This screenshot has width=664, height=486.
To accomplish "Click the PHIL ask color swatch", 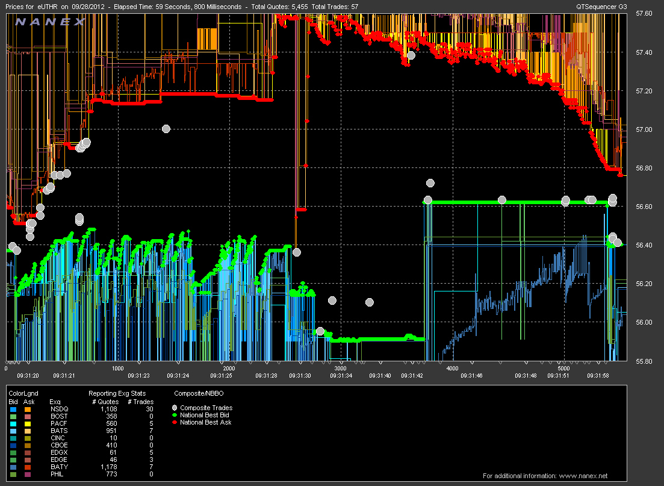I will pos(26,474).
